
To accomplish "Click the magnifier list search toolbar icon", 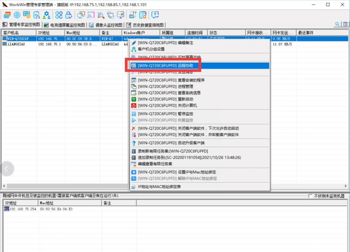I will 101,15.
